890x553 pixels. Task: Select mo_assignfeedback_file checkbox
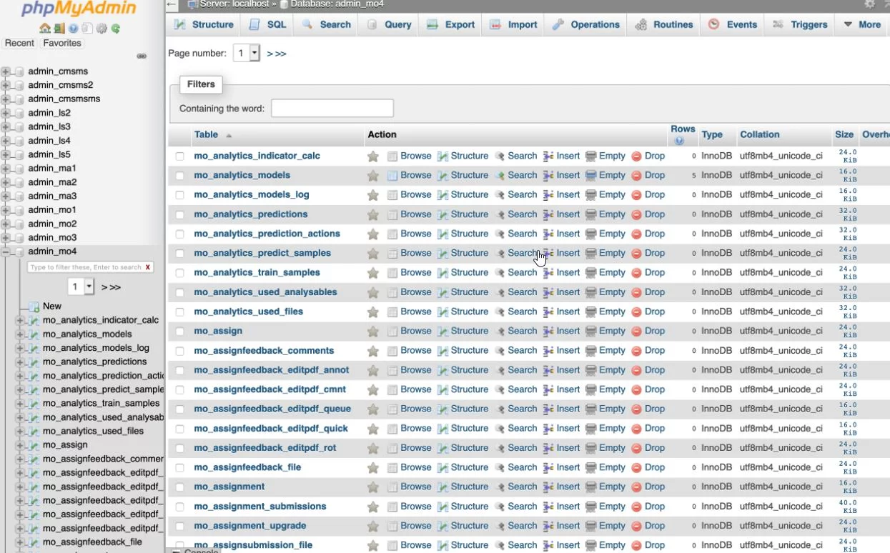[x=179, y=468]
